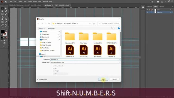The image size is (174, 98).
Task: Click the Swap Fill and Stroke arrow
Action: pyautogui.click(x=6, y=30)
